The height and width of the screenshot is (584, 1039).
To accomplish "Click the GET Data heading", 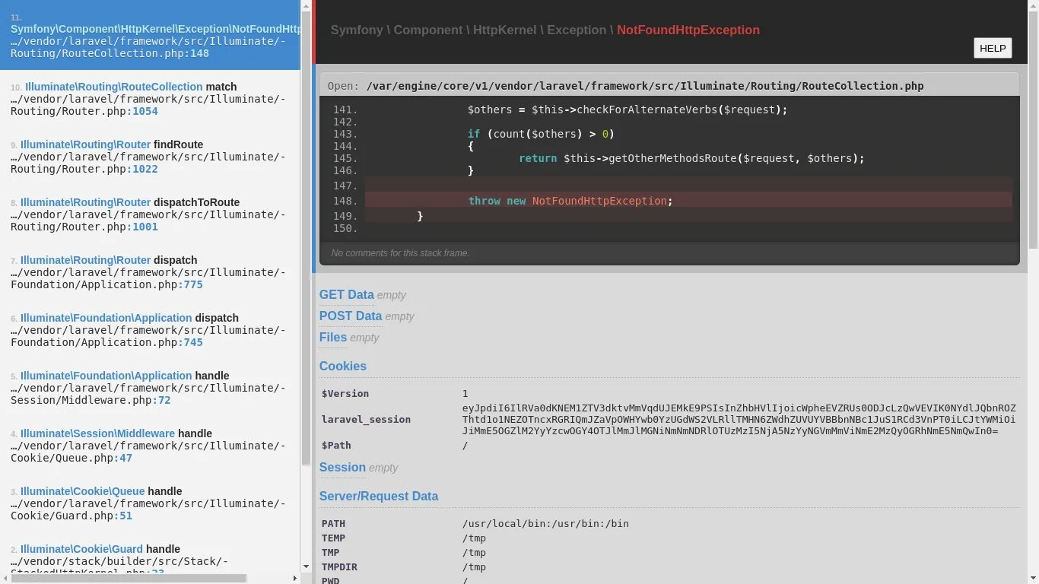I will 347,295.
